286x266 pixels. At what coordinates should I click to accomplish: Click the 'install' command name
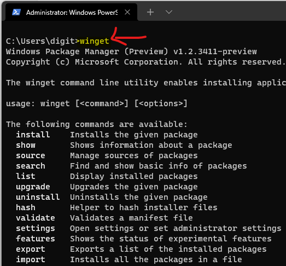pyautogui.click(x=33, y=135)
